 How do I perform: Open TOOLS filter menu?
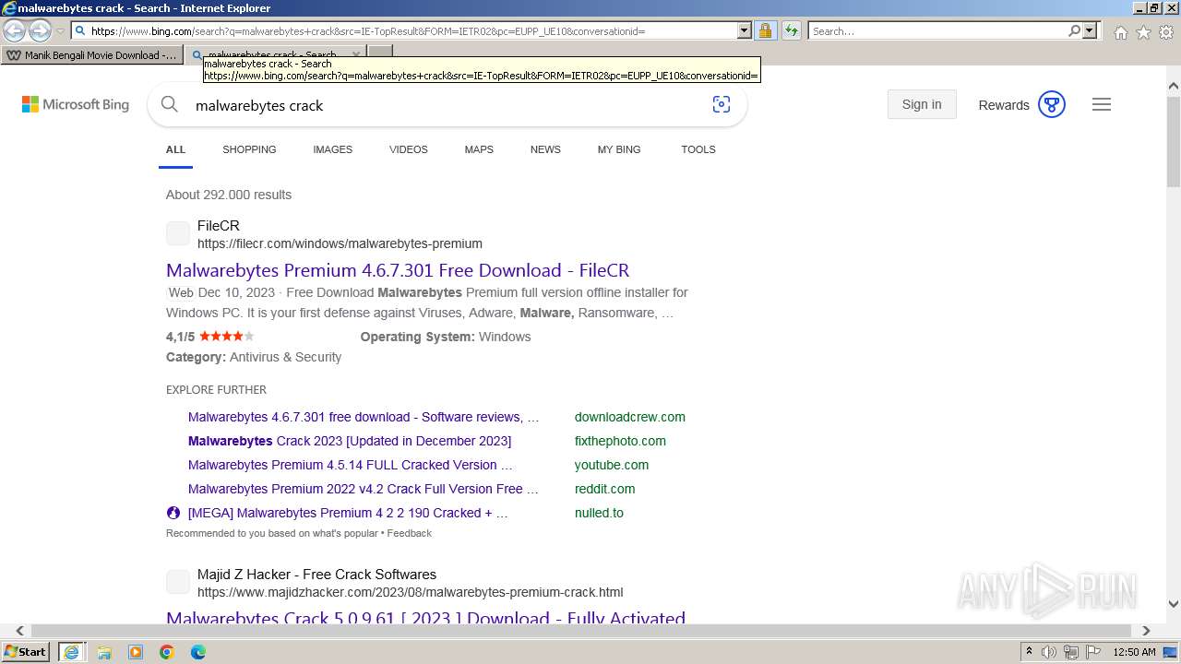coord(698,149)
